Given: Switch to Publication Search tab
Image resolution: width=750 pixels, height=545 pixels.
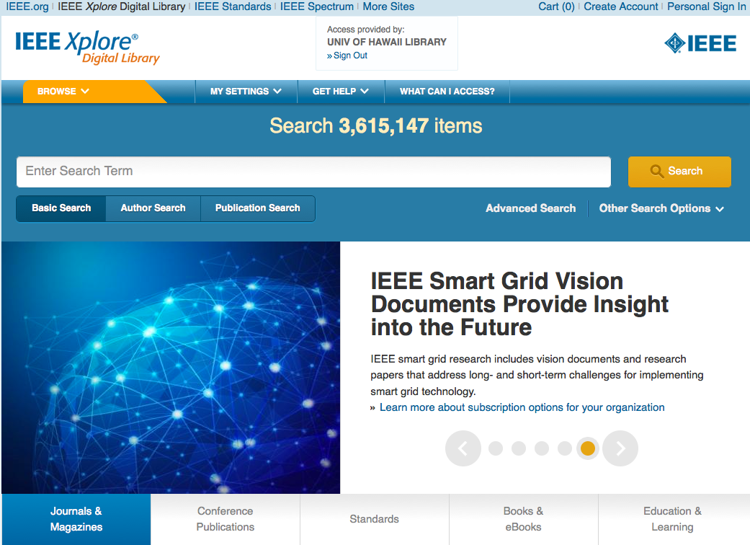Looking at the screenshot, I should click(258, 208).
